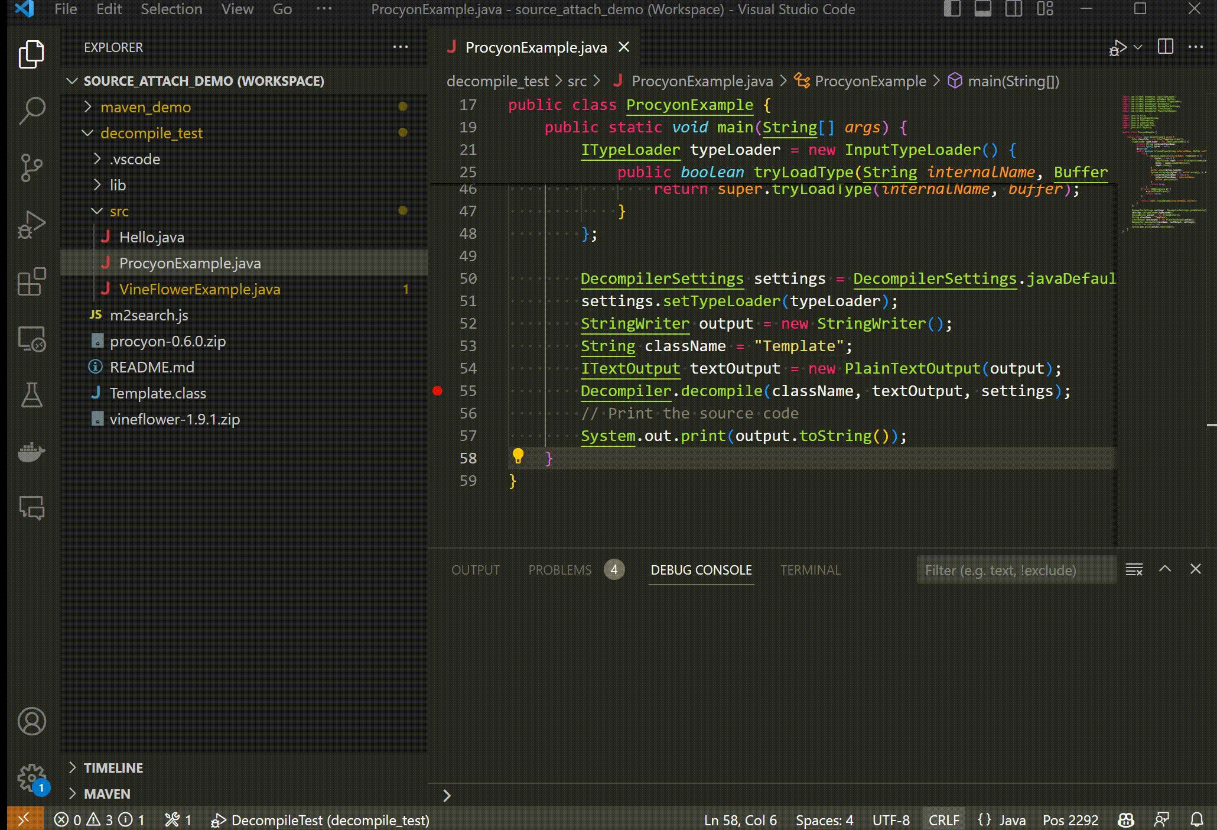
Task: Run the Java file with the play button
Action: (1117, 47)
